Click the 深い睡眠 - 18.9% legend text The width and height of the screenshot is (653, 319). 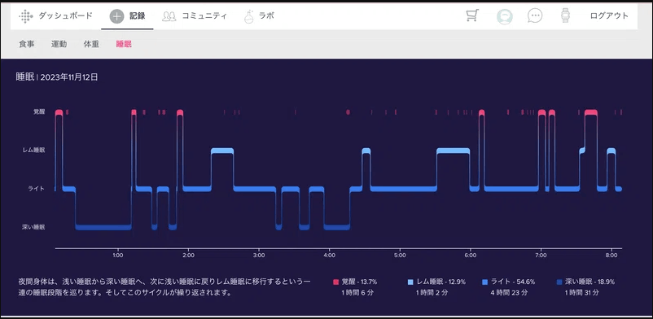pos(589,282)
